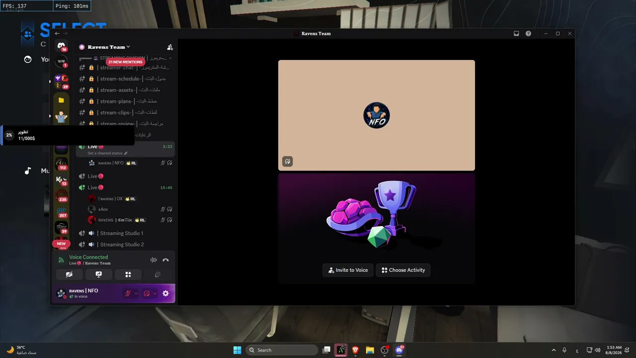Image resolution: width=636 pixels, height=358 pixels.
Task: Show hidden icons in system tray
Action: pos(554,350)
